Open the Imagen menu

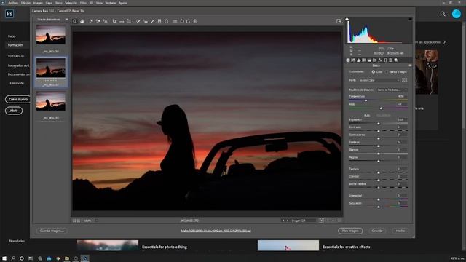coord(38,3)
